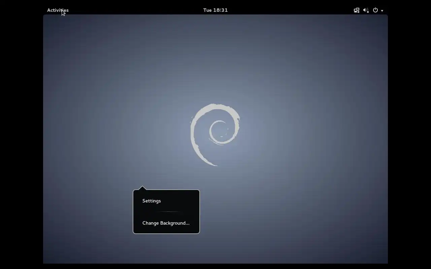The width and height of the screenshot is (431, 269).
Task: Select Change Background... menu entry
Action: [166, 223]
